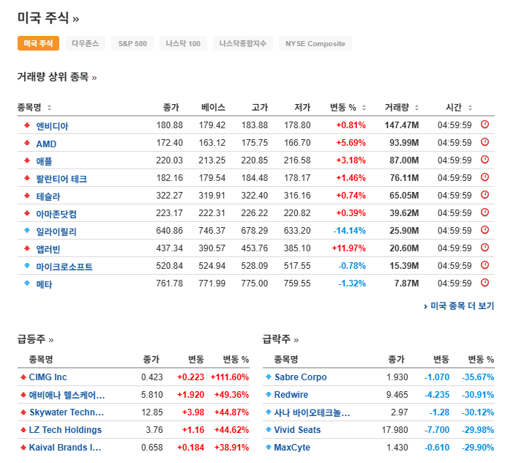Click blue down arrow beside Sabre Corpo
This screenshot has width=505, height=463.
[x=269, y=377]
